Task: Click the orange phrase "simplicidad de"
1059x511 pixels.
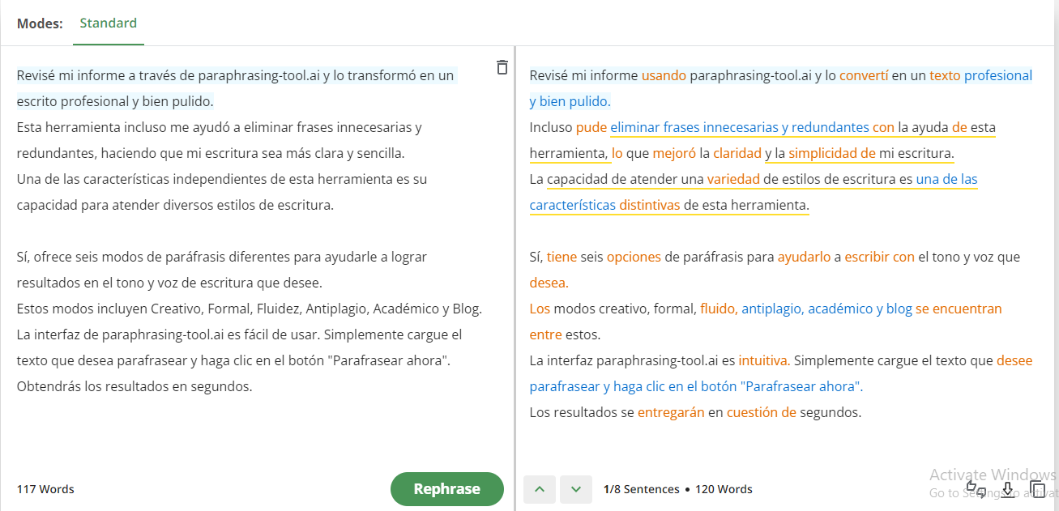Action: click(832, 153)
